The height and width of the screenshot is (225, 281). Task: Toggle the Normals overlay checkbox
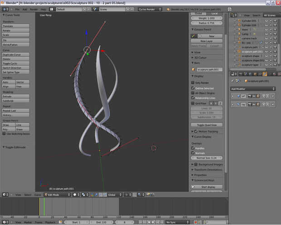[193, 153]
